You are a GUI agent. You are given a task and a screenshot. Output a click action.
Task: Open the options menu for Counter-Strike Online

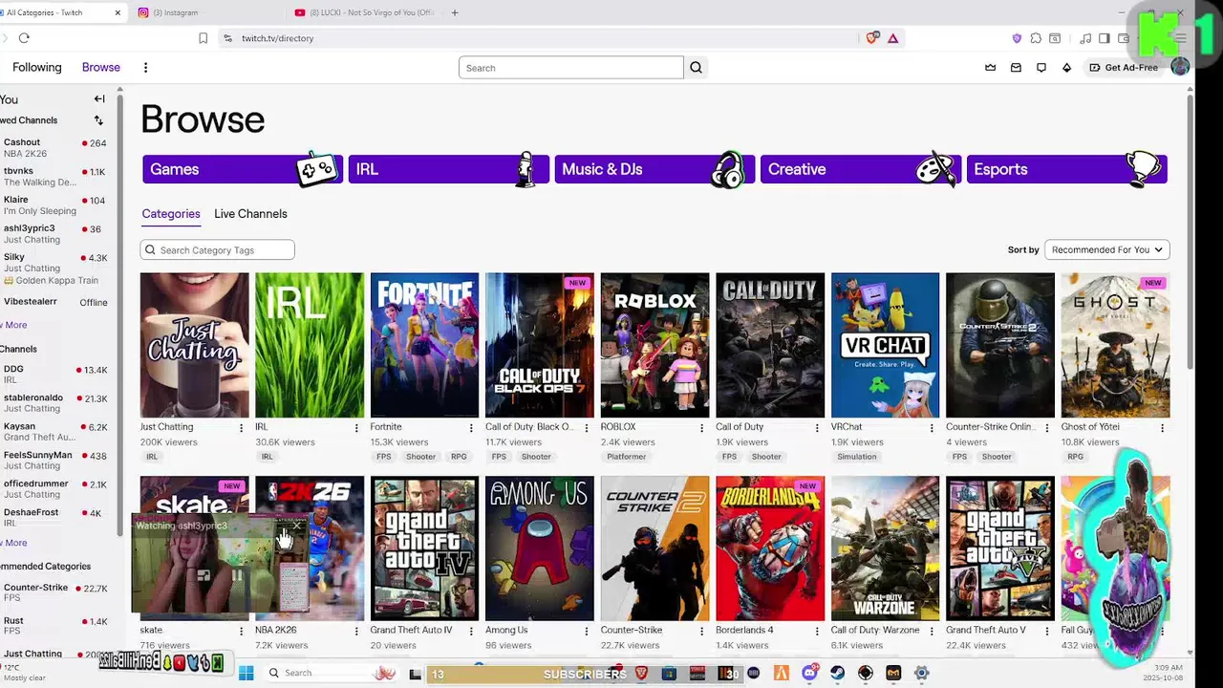click(1046, 428)
